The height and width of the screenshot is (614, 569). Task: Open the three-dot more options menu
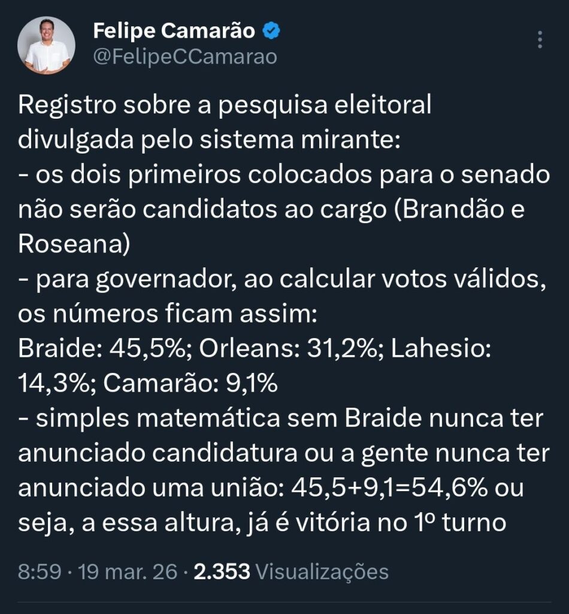tap(540, 40)
